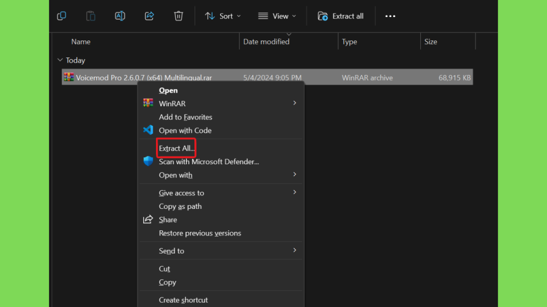The image size is (547, 307).
Task: Click the Share arrow icon in the menu
Action: [148, 219]
